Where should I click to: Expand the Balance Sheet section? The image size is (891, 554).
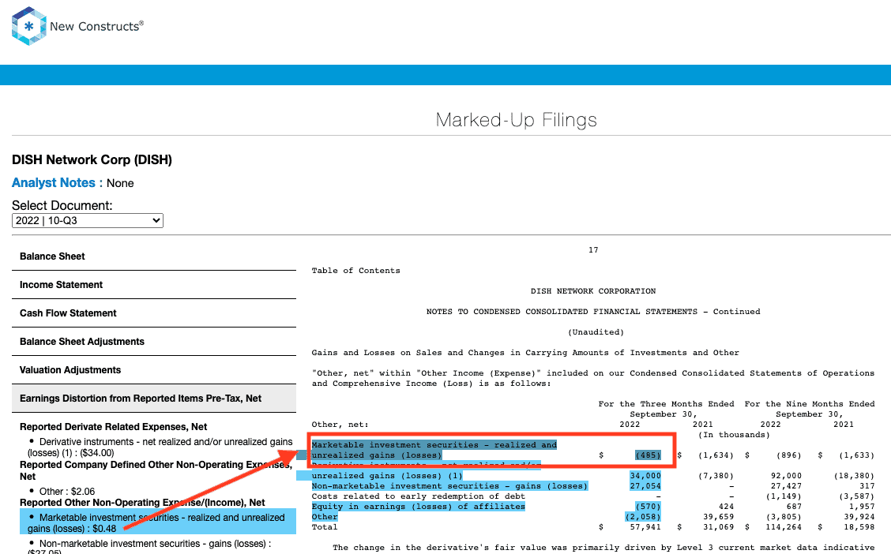coord(154,256)
